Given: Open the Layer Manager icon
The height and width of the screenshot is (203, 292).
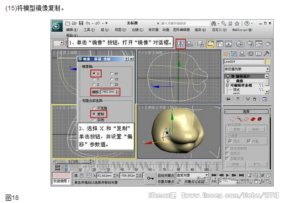Looking at the screenshot, I should point(200,44).
